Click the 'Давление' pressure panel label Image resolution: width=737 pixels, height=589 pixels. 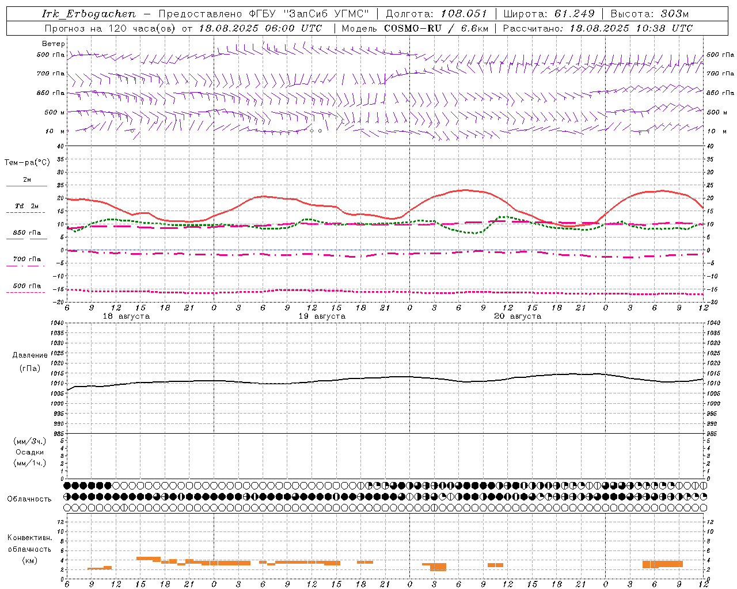30,355
